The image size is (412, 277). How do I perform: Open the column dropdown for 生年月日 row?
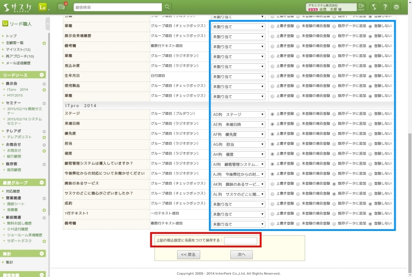pos(238,77)
